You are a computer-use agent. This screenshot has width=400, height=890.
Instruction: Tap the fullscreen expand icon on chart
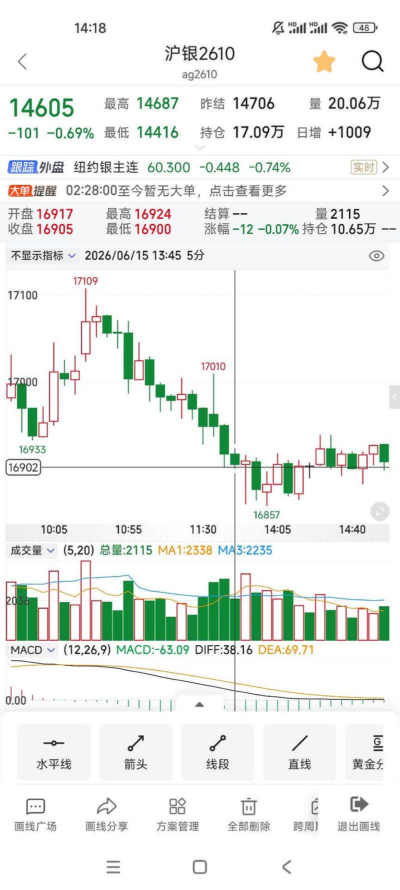click(x=380, y=511)
